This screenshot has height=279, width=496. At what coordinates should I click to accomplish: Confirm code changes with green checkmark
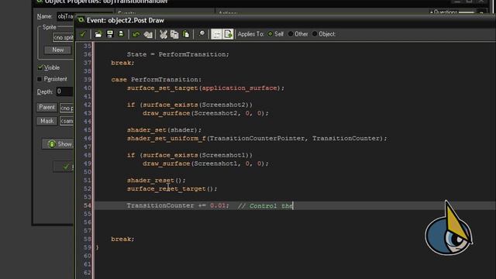[x=83, y=34]
